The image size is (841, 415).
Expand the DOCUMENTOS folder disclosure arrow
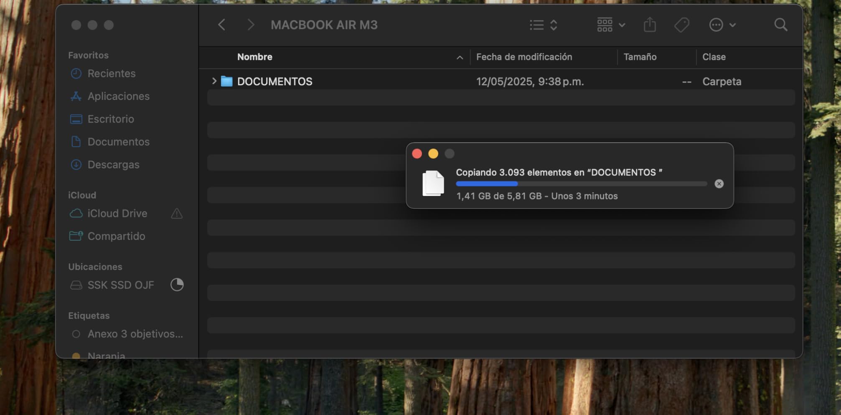click(x=214, y=81)
